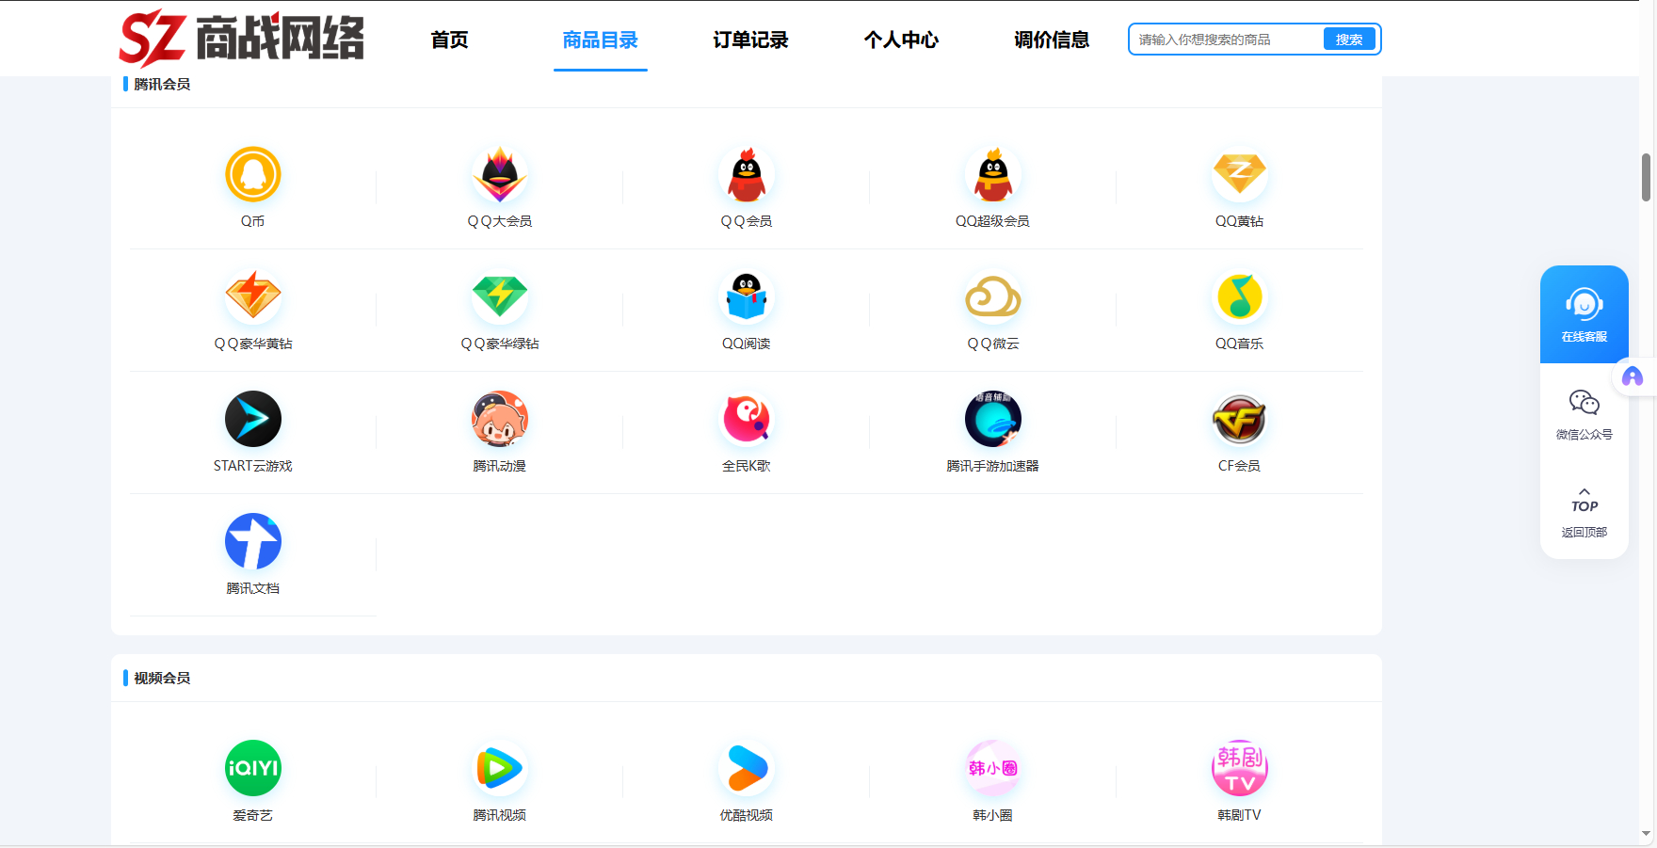Select the 腾讯文档 icon
The image size is (1657, 848).
(x=253, y=541)
